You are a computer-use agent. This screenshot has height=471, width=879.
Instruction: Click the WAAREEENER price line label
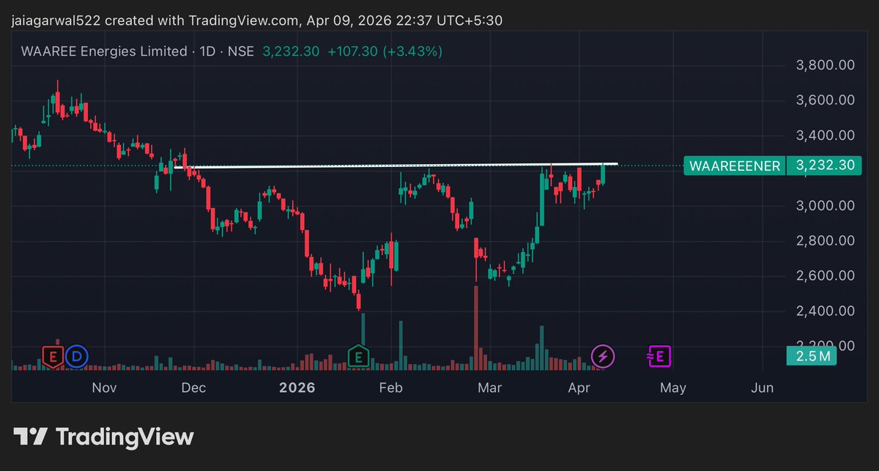click(734, 166)
